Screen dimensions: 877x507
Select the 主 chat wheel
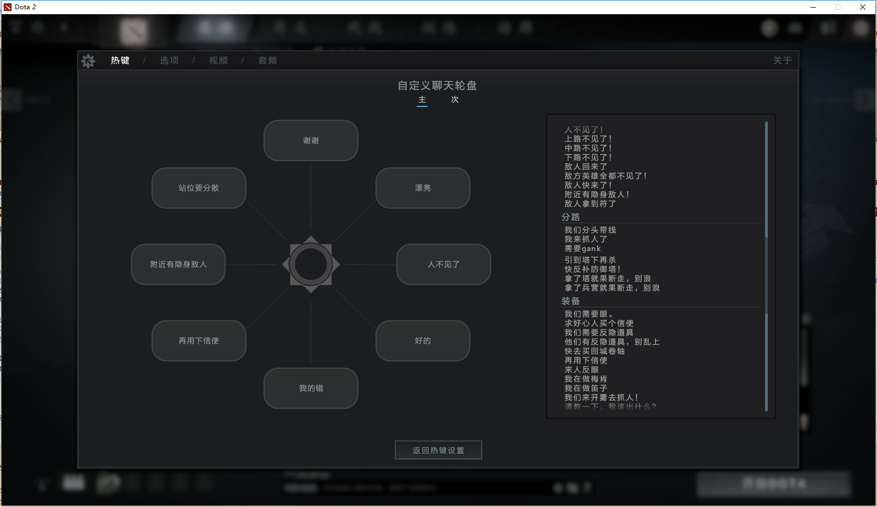coord(422,100)
